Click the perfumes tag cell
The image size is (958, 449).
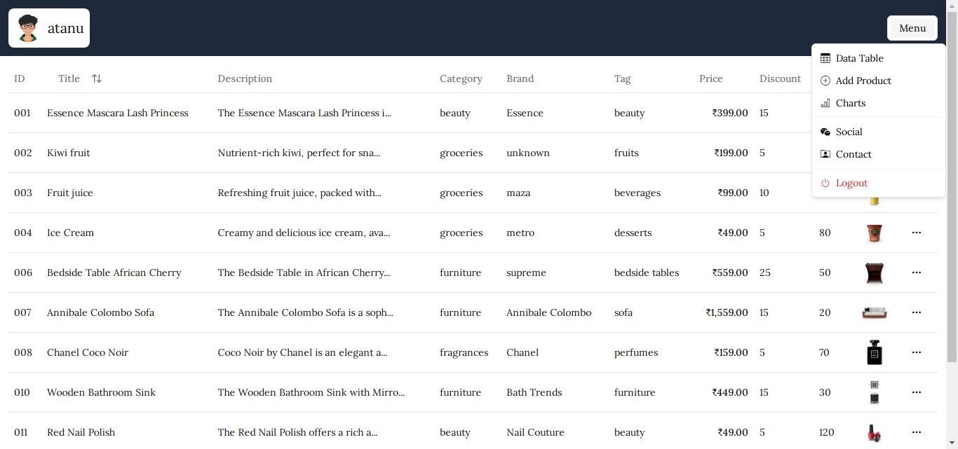click(x=636, y=352)
